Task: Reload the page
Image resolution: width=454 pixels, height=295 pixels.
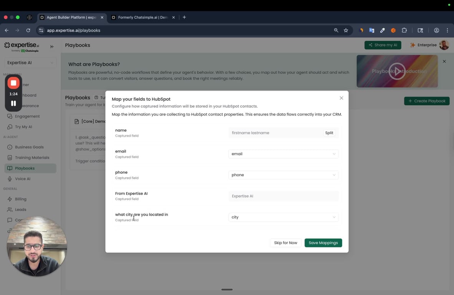Action: click(x=28, y=30)
